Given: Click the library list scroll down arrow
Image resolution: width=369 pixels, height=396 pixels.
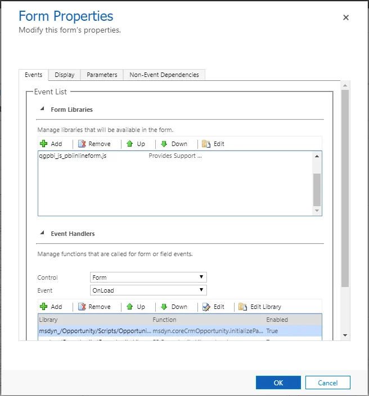Looking at the screenshot, I should 317,211.
